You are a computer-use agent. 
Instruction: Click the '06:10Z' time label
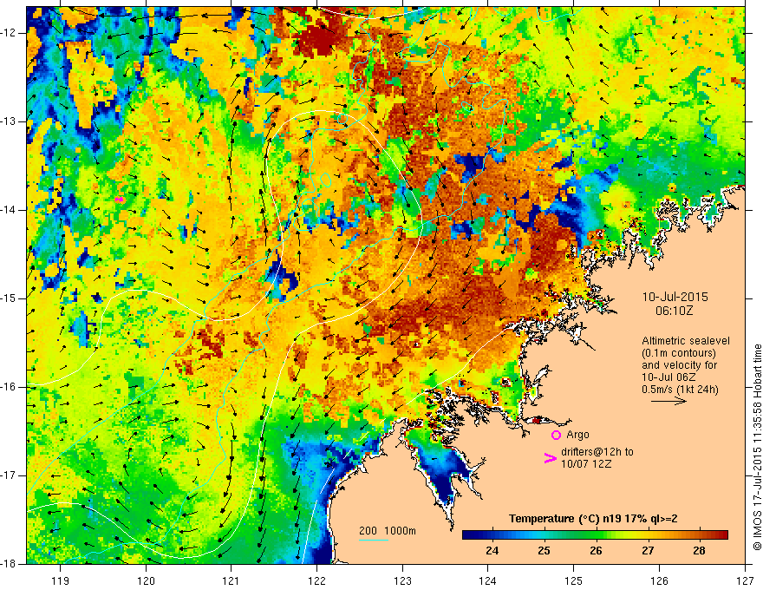pyautogui.click(x=674, y=310)
